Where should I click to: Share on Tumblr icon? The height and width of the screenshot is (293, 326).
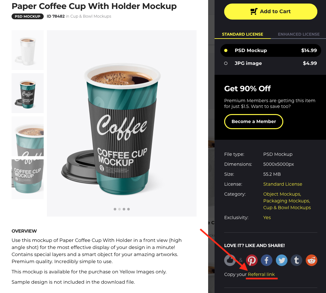[296, 260]
